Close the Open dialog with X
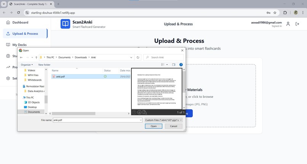307x164 pixels. [x=182, y=51]
